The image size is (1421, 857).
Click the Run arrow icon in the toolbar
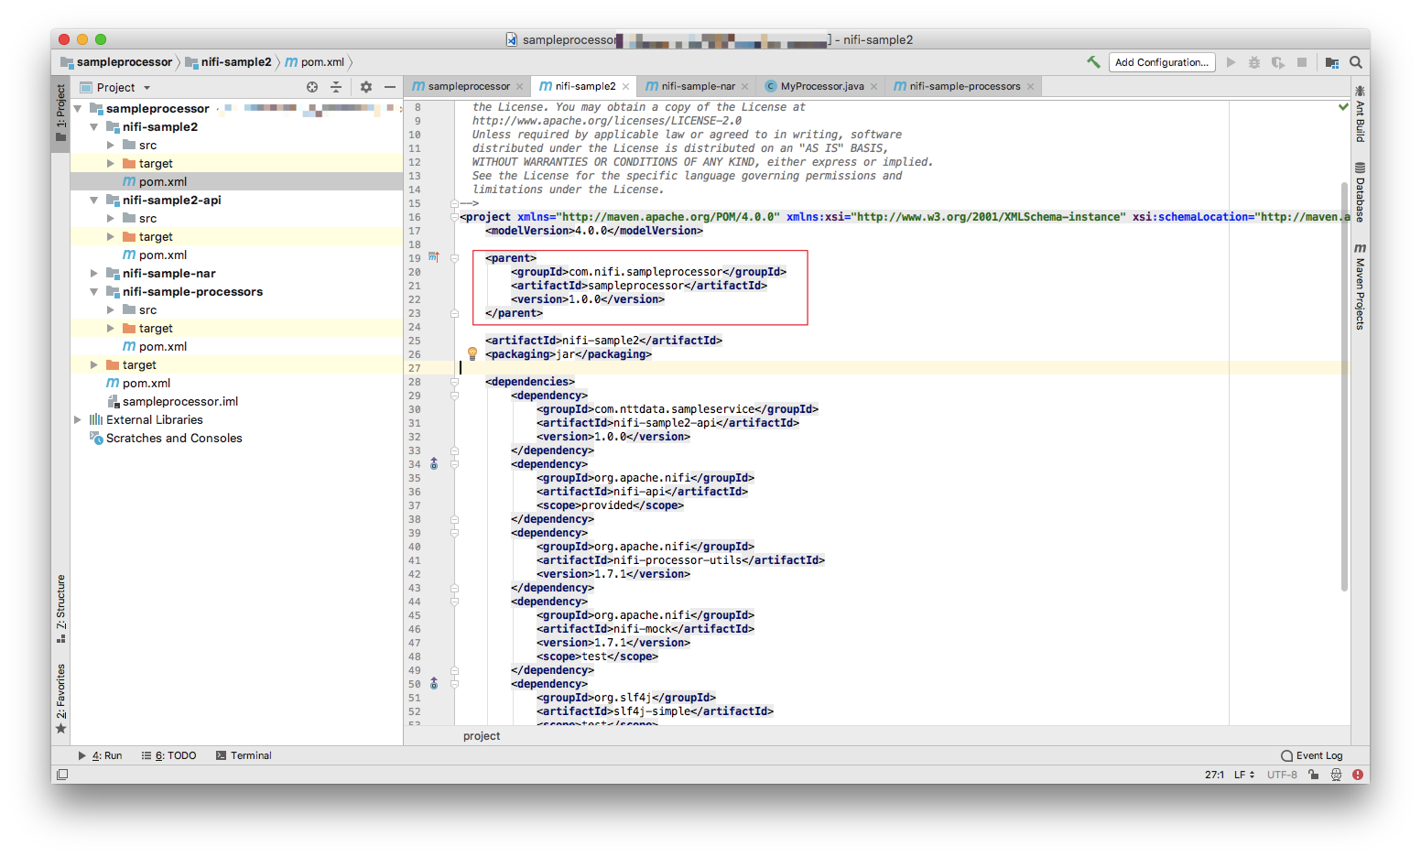tap(1231, 62)
